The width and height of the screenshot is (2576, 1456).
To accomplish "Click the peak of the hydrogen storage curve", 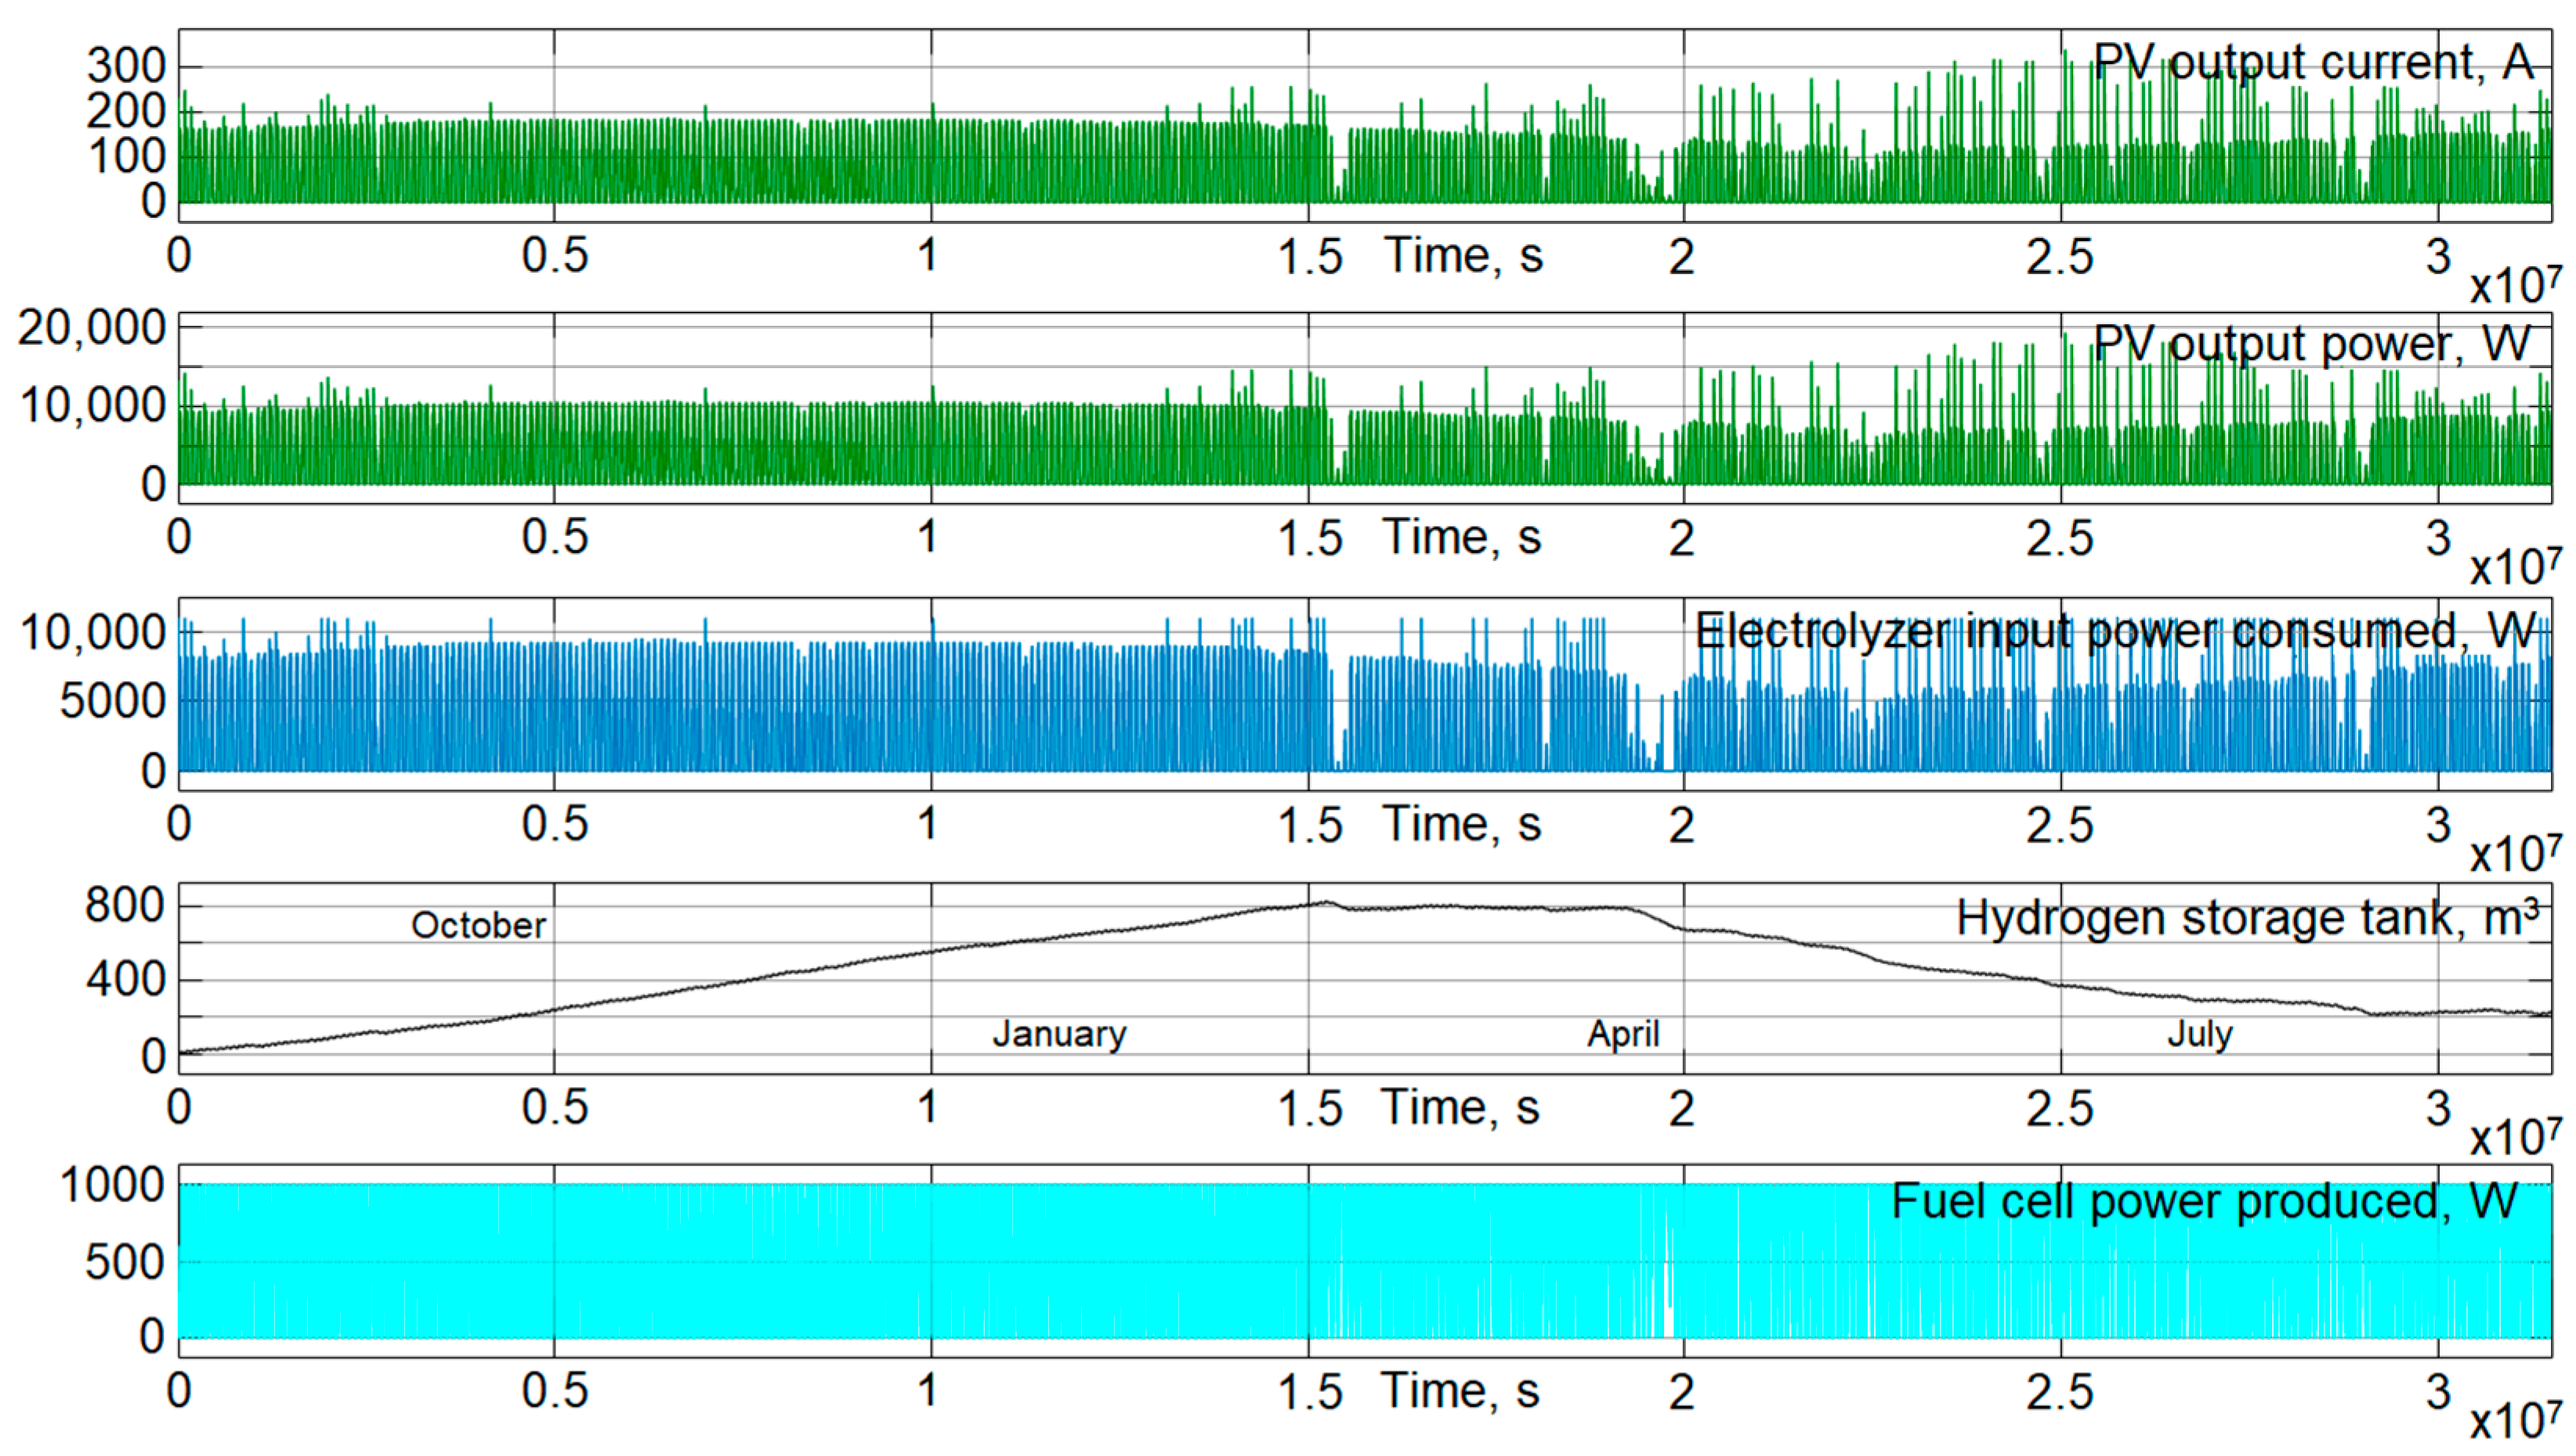I will pyautogui.click(x=1326, y=902).
